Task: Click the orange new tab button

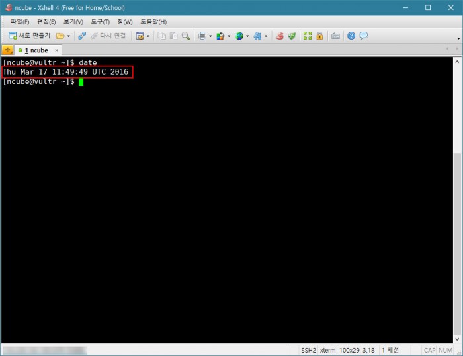Action: pos(7,50)
